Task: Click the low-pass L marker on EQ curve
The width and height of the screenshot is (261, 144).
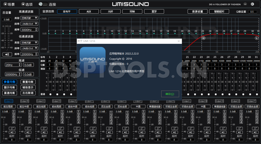Action: (257, 38)
